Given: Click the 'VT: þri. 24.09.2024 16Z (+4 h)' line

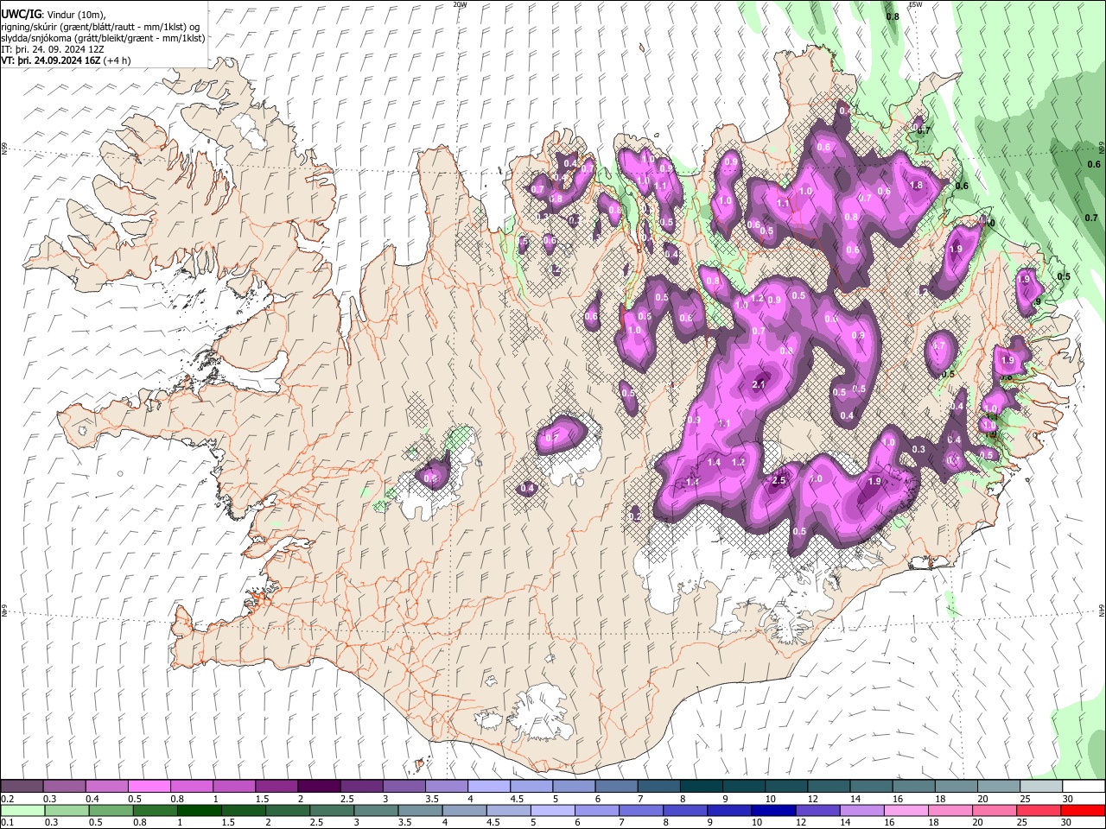Looking at the screenshot, I should (x=66, y=60).
